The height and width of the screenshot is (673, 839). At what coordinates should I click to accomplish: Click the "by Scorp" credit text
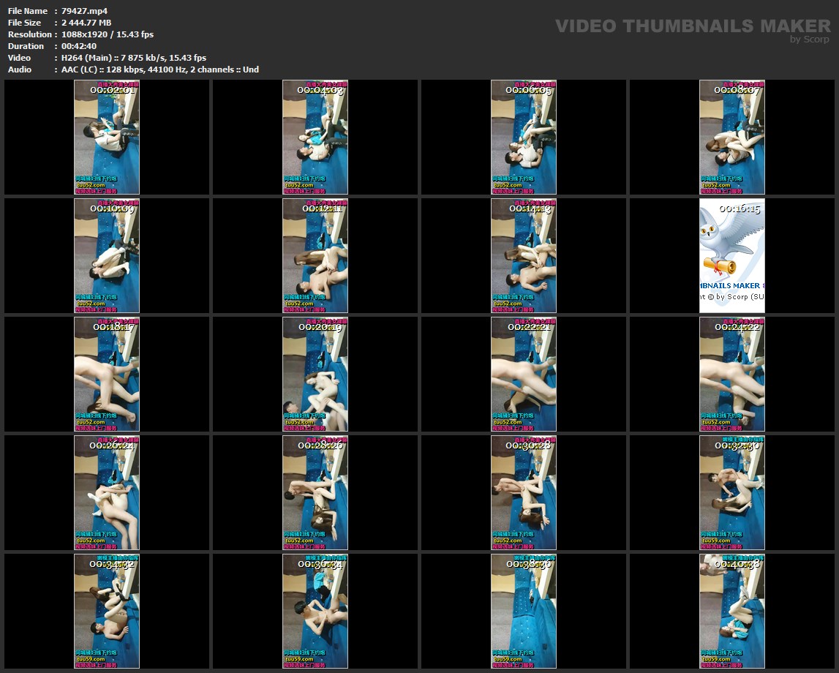pos(810,40)
